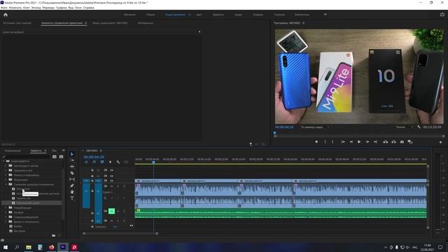Add marker in the Program monitor

click(316, 141)
